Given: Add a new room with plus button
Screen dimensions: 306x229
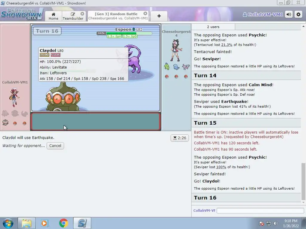Looking at the screenshot, I should click(159, 16).
